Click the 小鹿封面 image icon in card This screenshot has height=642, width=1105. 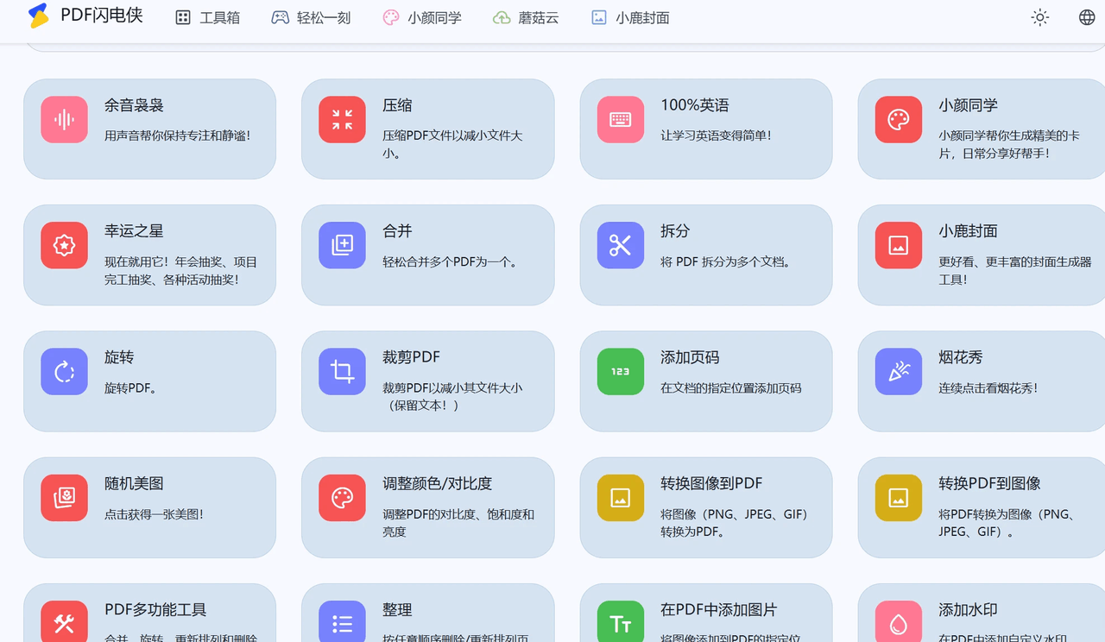899,245
